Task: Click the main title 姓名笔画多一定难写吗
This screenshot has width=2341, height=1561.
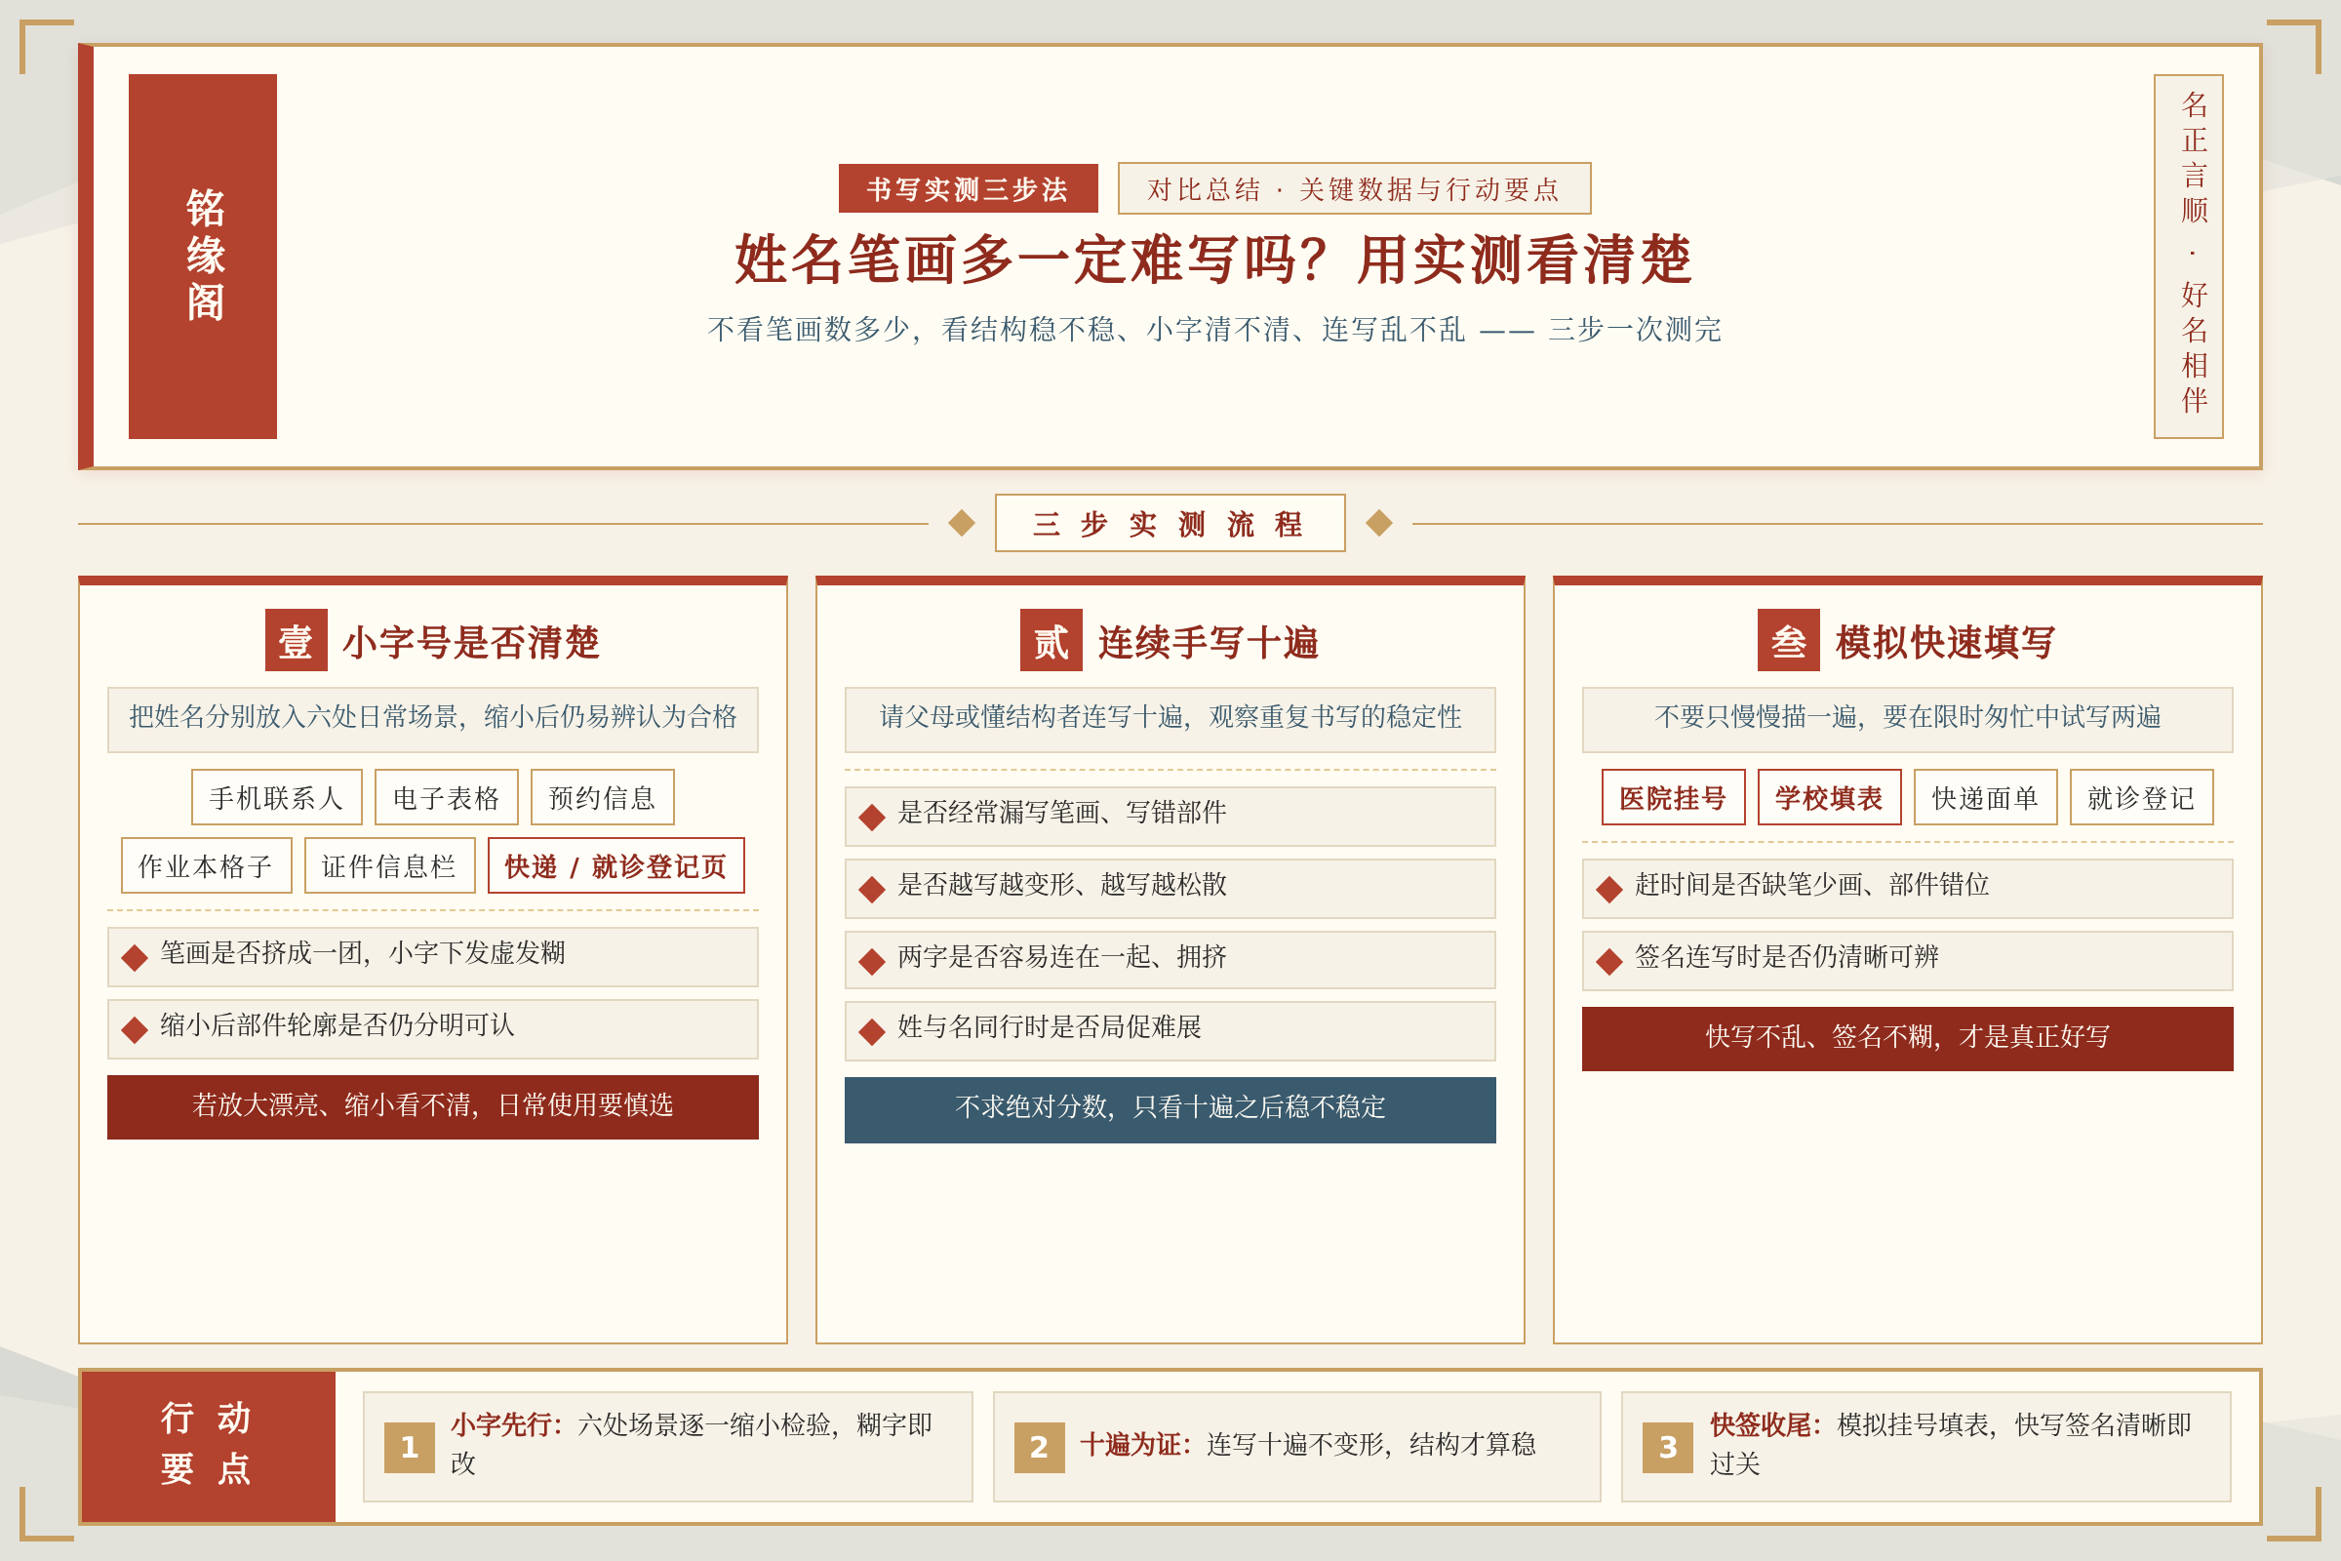Action: (x=1214, y=260)
